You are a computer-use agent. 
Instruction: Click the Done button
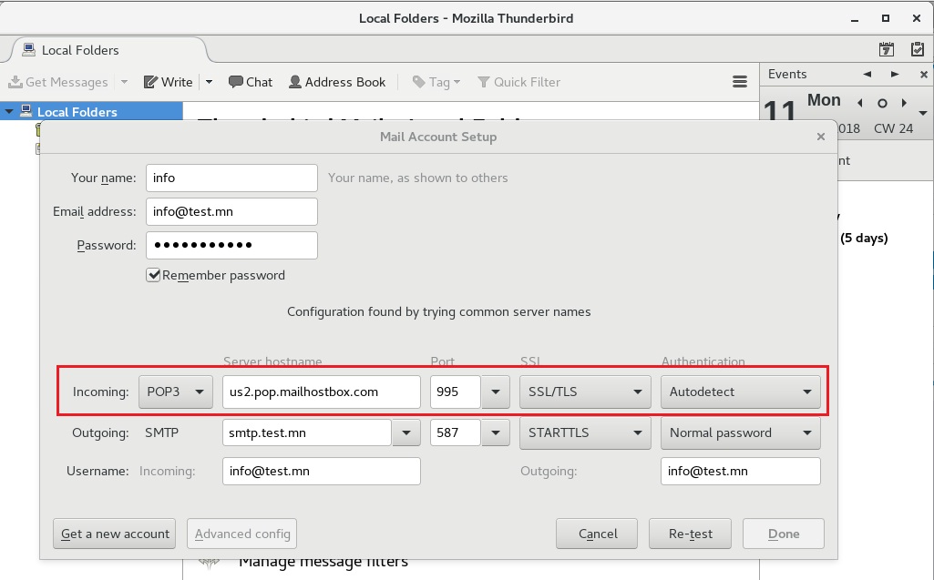(x=784, y=534)
